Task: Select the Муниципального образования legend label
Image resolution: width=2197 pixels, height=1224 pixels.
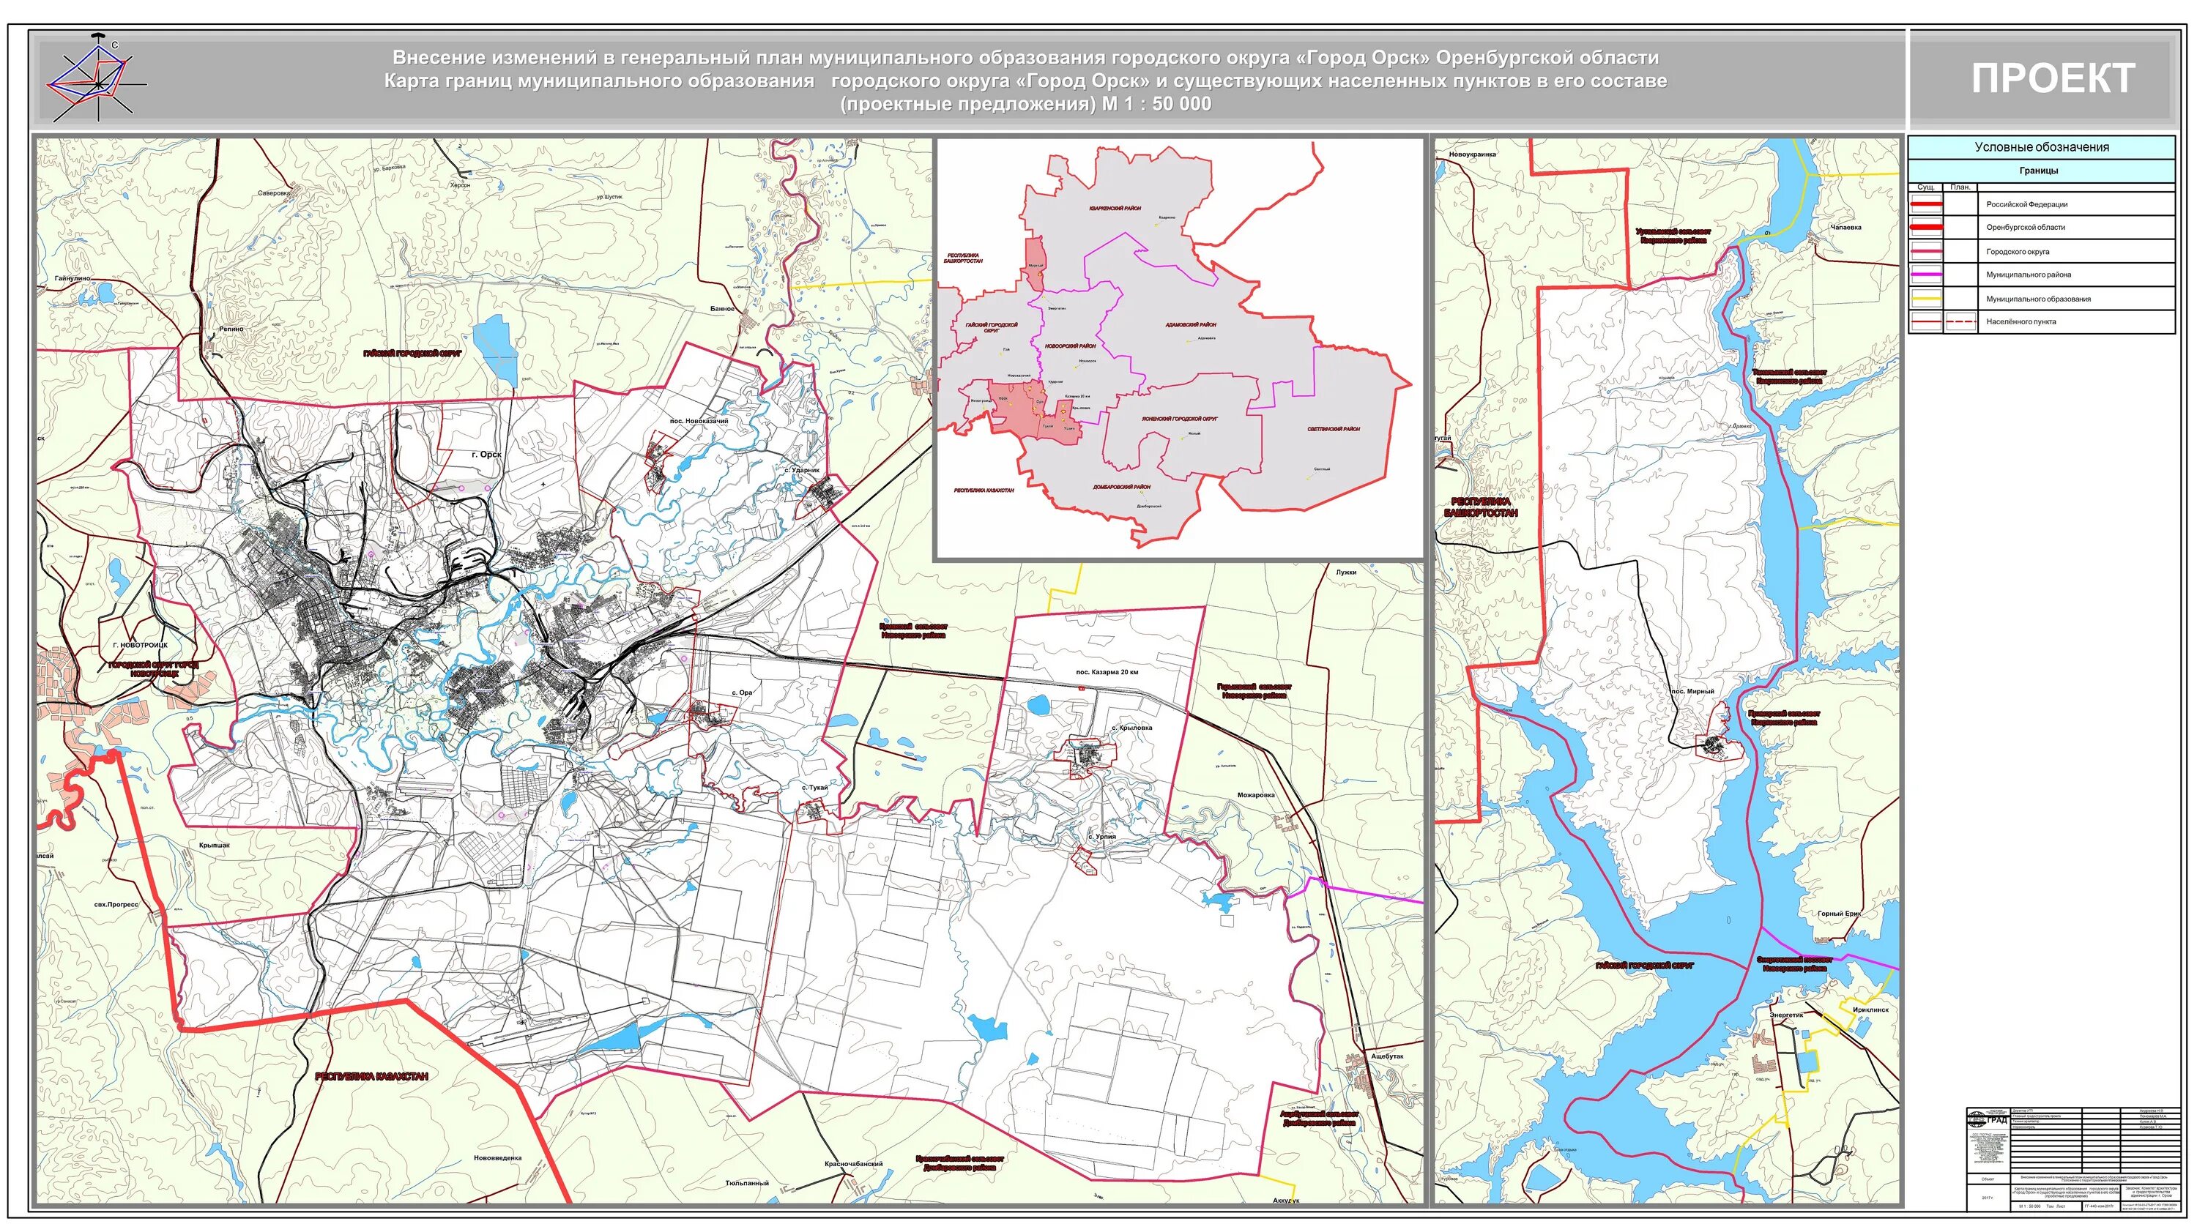Action: coord(2038,299)
